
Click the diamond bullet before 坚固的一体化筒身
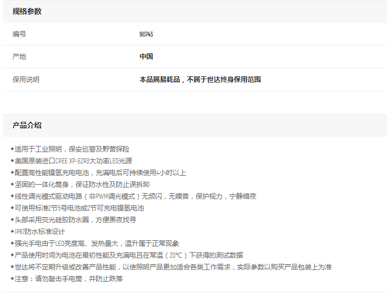coord(12,185)
